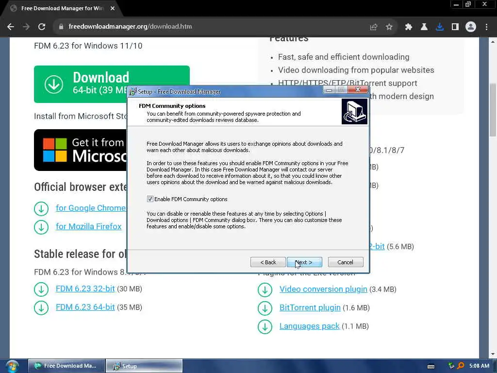Open extension link for Mozilla Firefox
This screenshot has width=497, height=373.
[89, 226]
